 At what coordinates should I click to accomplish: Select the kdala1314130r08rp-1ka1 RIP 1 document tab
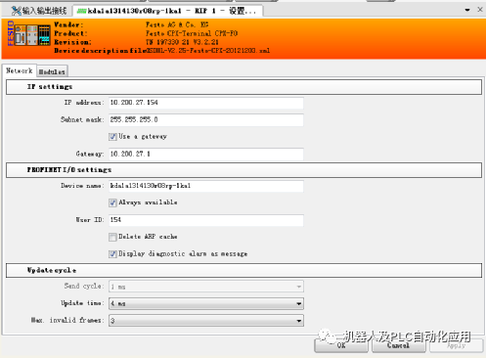click(167, 11)
